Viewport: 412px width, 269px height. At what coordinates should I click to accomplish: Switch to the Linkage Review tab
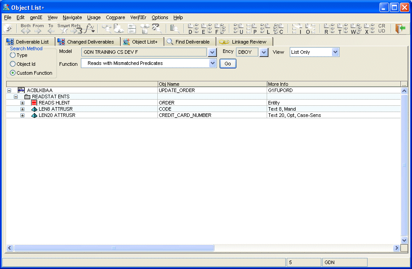[244, 42]
